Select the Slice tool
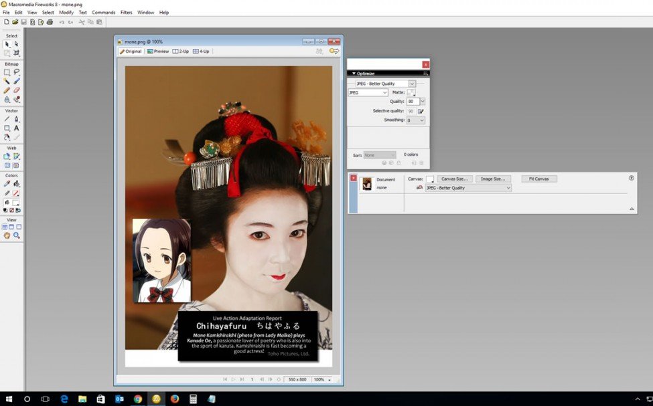 (17, 157)
